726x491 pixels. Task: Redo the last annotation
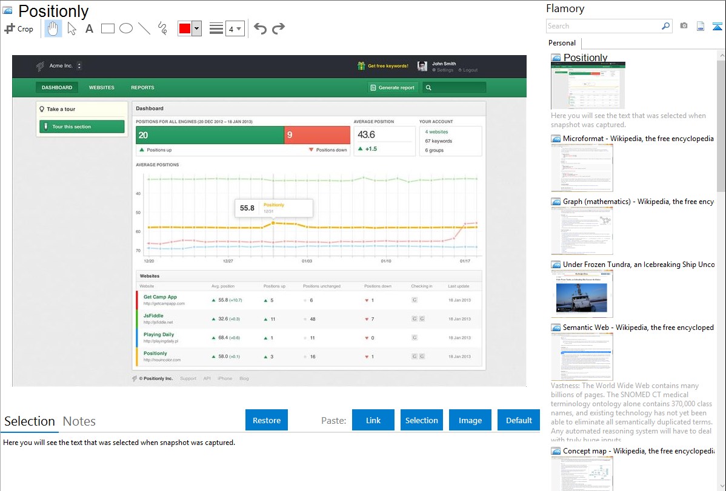pos(278,28)
